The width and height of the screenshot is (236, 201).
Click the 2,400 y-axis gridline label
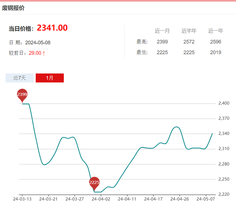click(x=224, y=103)
